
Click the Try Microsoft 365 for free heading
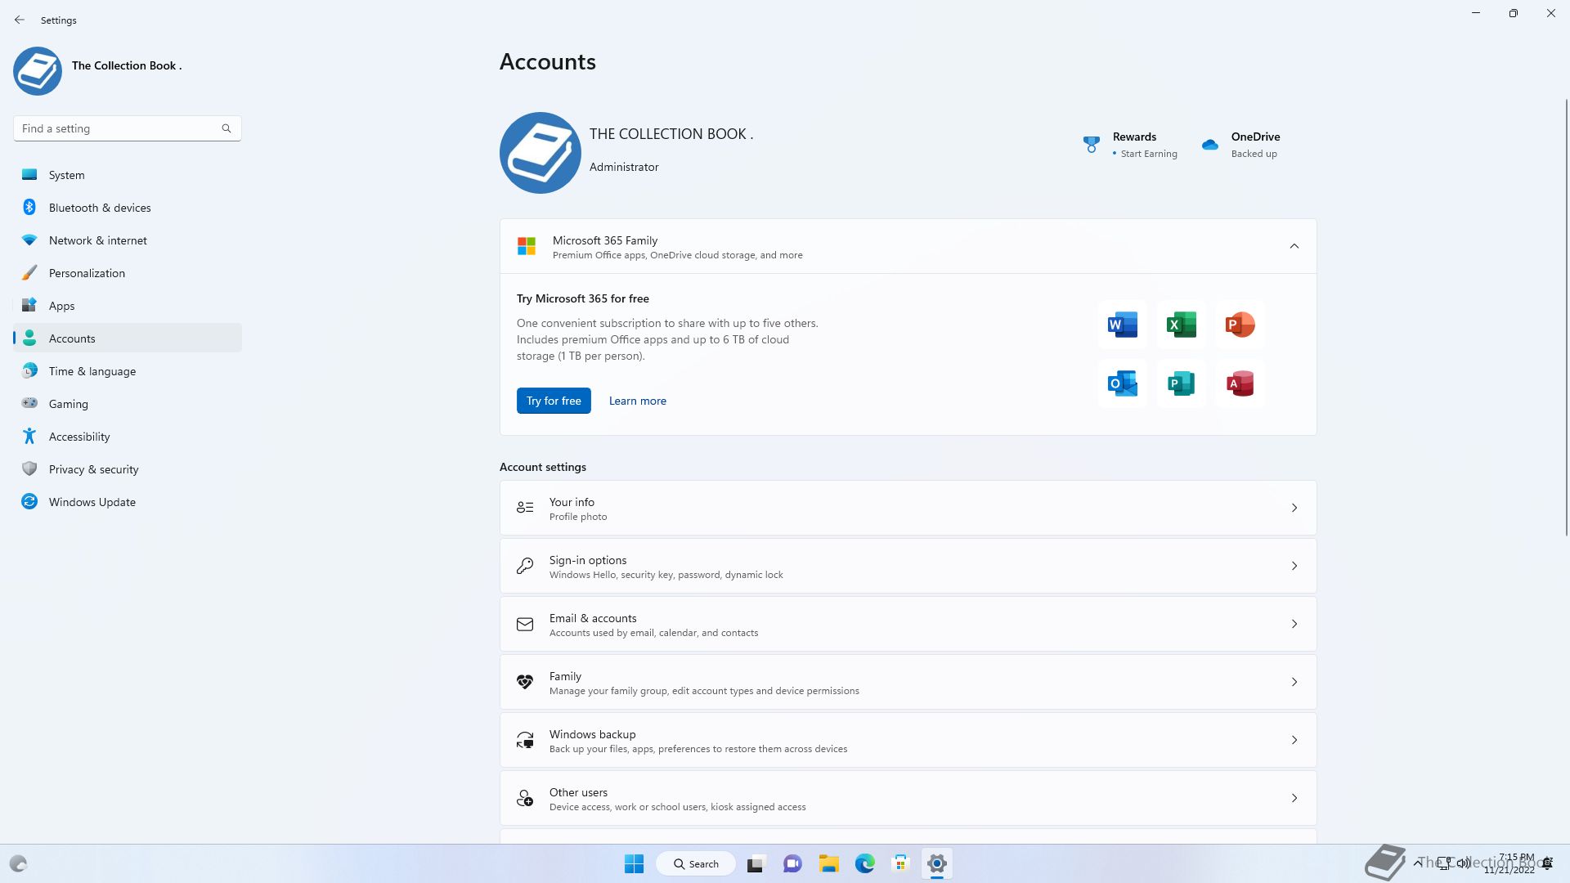[x=583, y=298]
